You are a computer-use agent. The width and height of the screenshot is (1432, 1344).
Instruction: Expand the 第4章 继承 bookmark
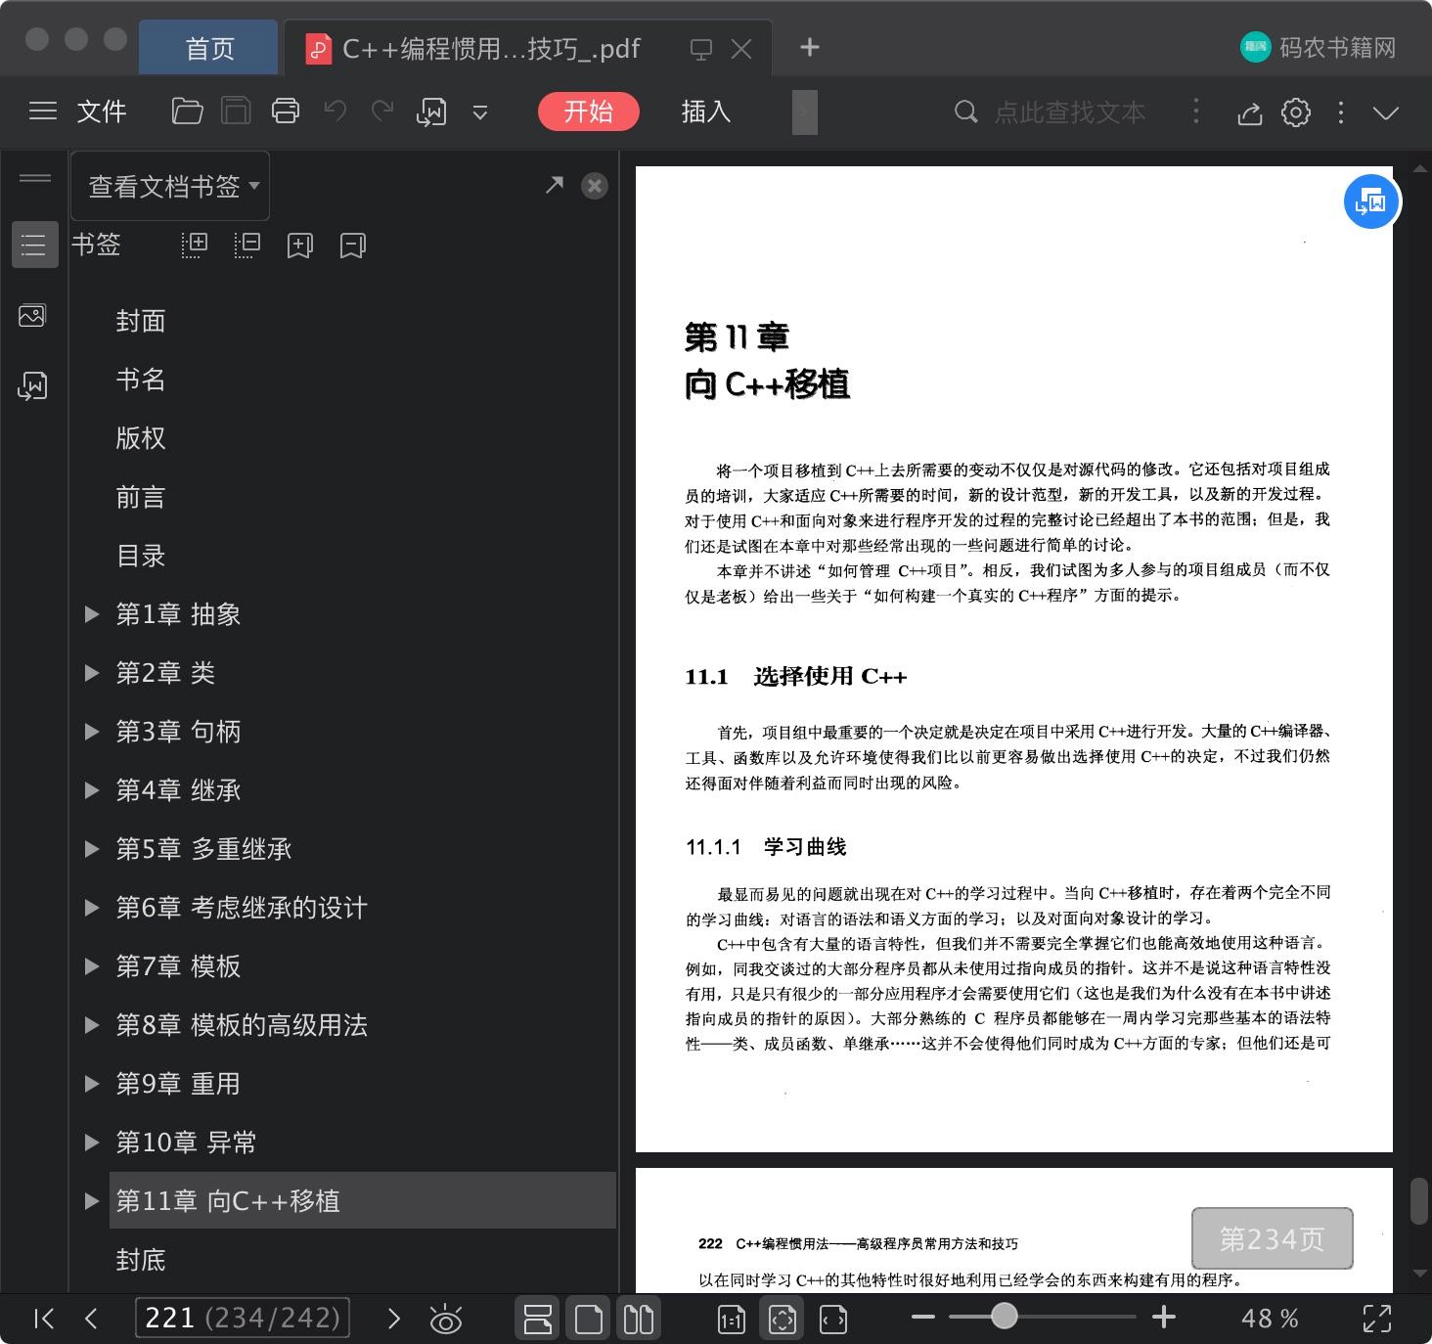92,790
